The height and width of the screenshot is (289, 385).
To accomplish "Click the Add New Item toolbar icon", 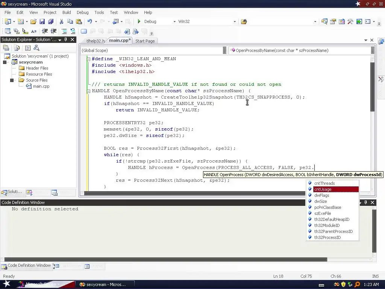I will pyautogui.click(x=21, y=21).
